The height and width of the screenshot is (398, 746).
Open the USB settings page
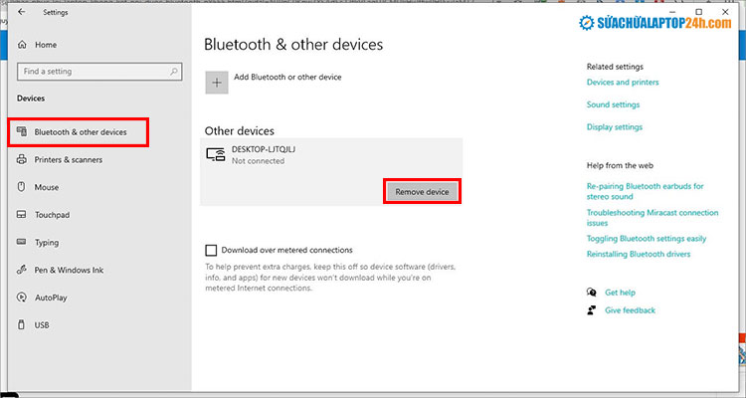click(42, 324)
